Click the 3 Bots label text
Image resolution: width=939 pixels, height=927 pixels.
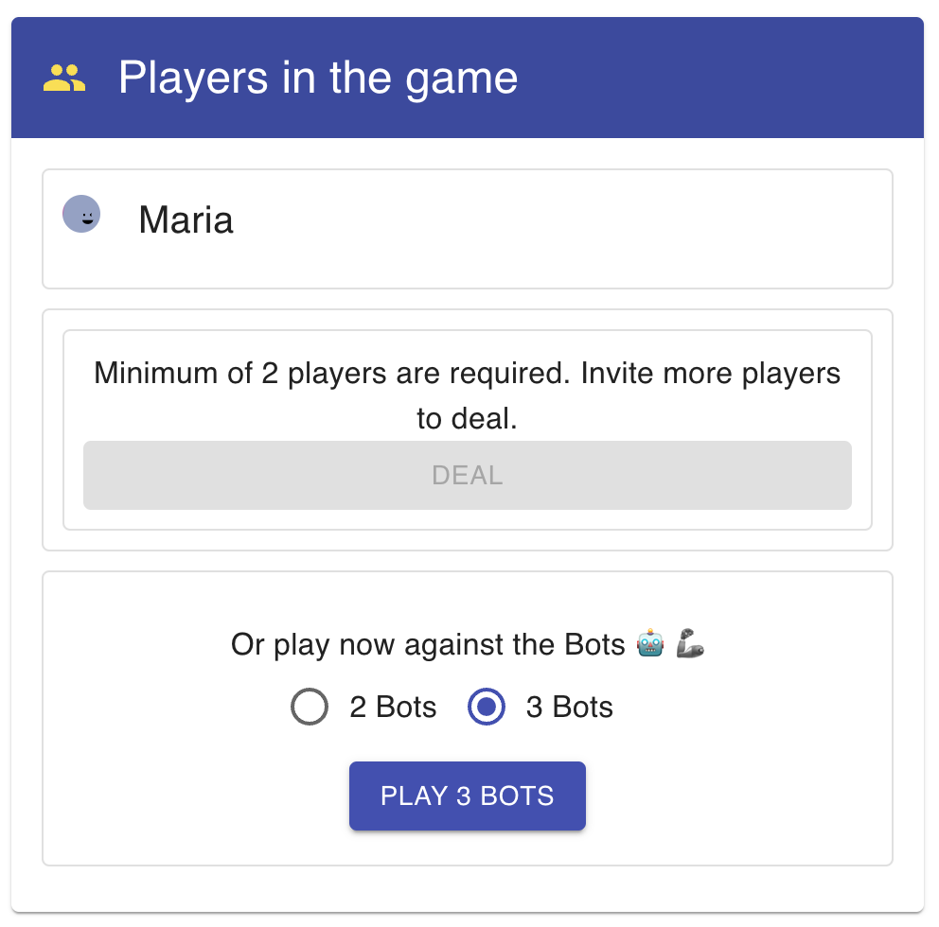coord(569,707)
